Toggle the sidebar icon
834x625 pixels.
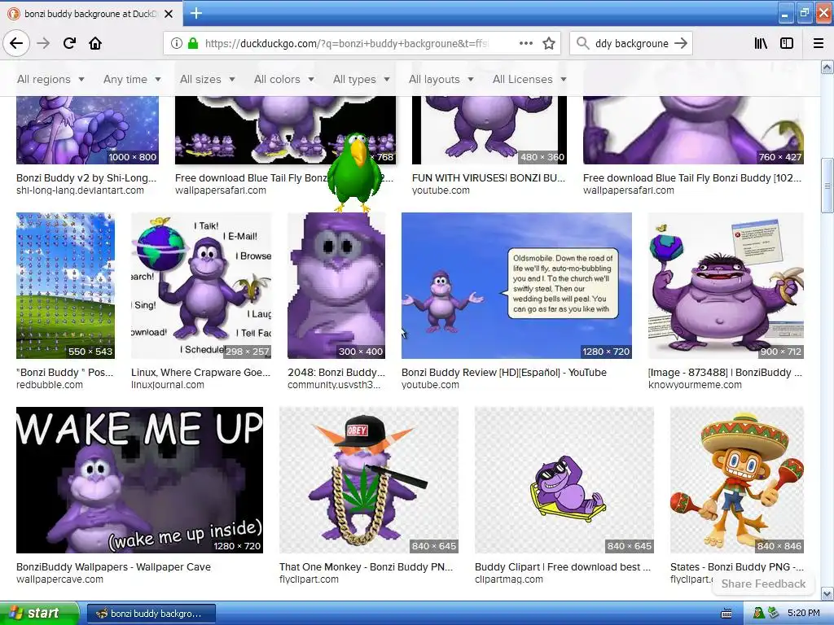click(x=787, y=43)
